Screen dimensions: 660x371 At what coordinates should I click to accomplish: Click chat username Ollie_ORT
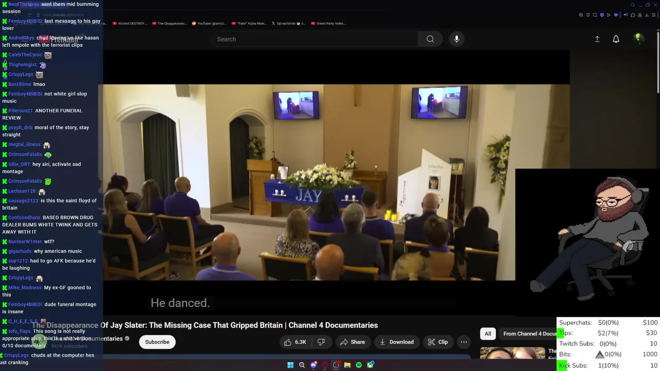point(19,164)
